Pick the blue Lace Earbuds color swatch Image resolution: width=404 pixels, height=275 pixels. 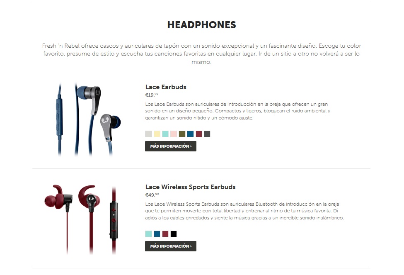[191, 134]
